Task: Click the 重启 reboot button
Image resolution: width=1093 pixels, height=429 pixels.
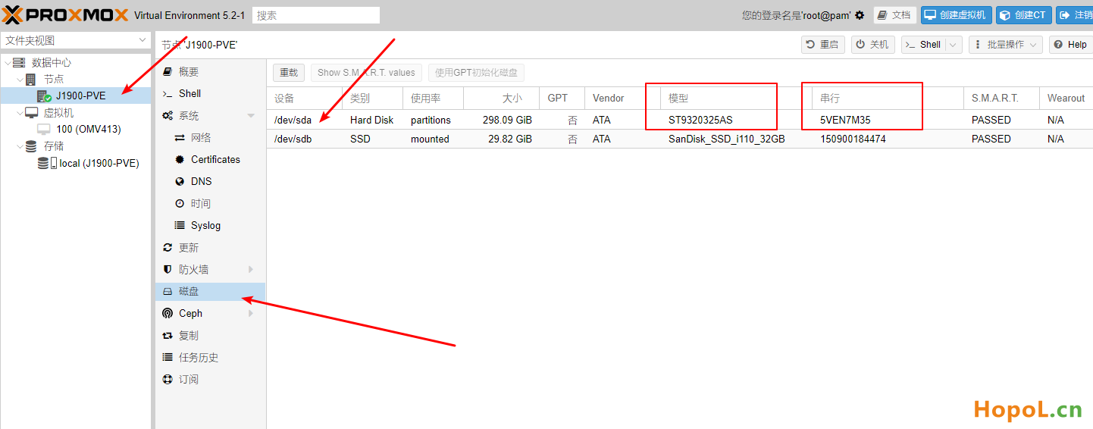Action: point(823,45)
